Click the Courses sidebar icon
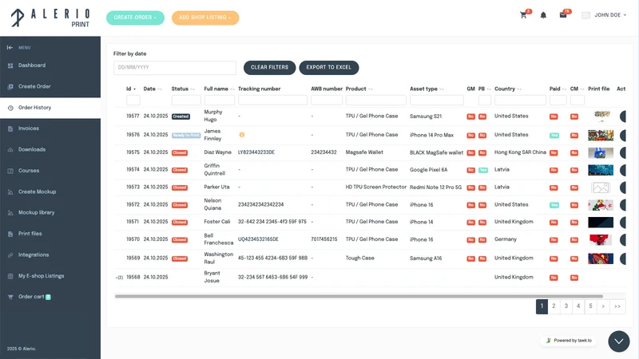Viewport: 639px width, 359px height. 10,171
